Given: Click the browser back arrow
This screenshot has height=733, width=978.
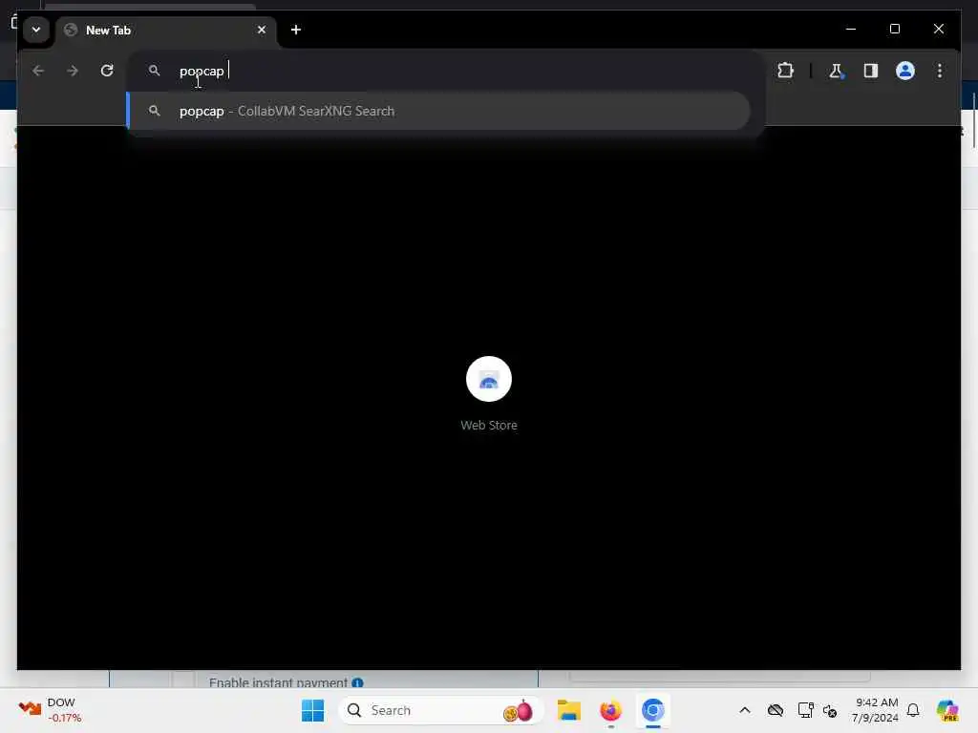Looking at the screenshot, I should [x=38, y=71].
